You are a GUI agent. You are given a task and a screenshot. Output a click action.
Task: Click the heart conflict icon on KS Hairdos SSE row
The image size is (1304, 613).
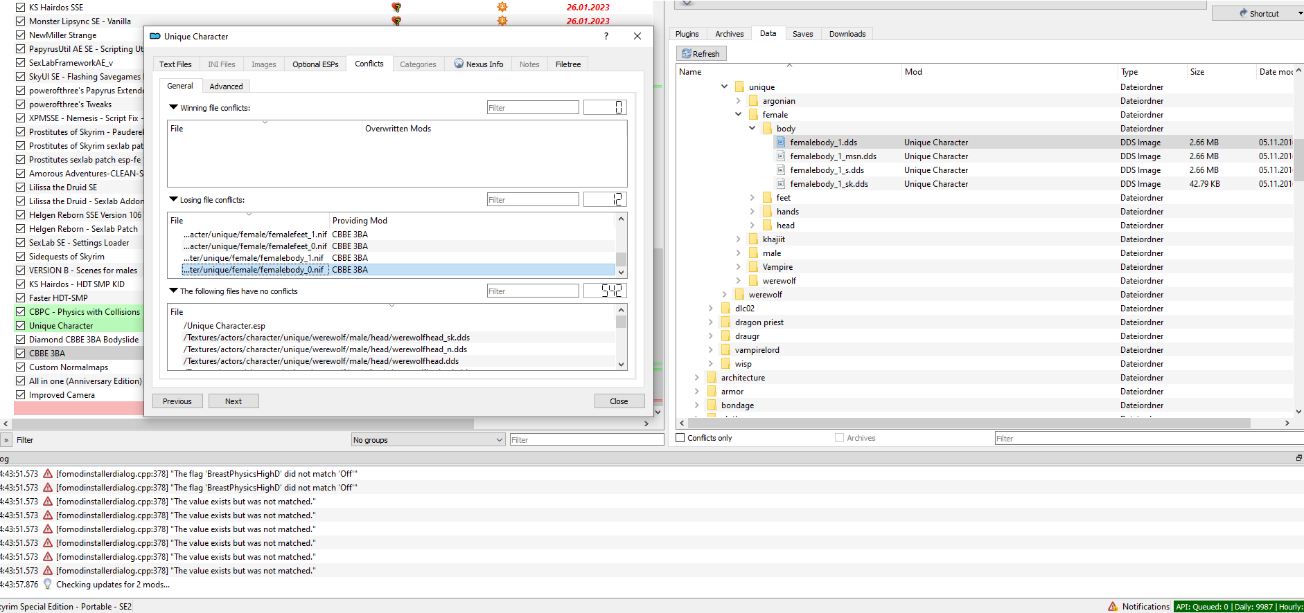tap(396, 7)
